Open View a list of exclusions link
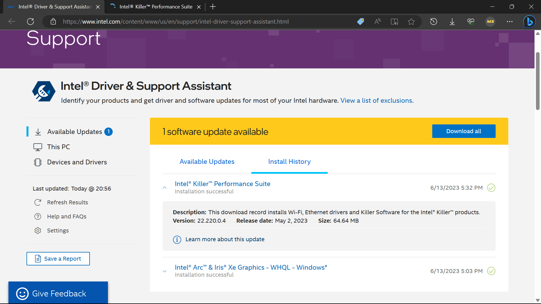541x304 pixels. pyautogui.click(x=377, y=100)
